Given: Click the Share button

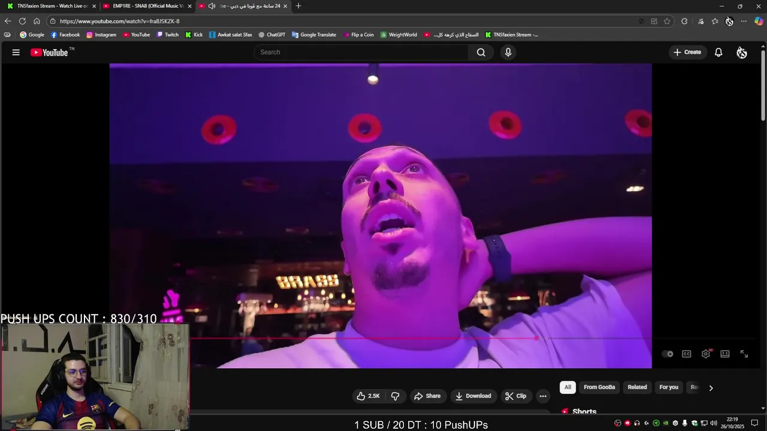Looking at the screenshot, I should [x=427, y=396].
